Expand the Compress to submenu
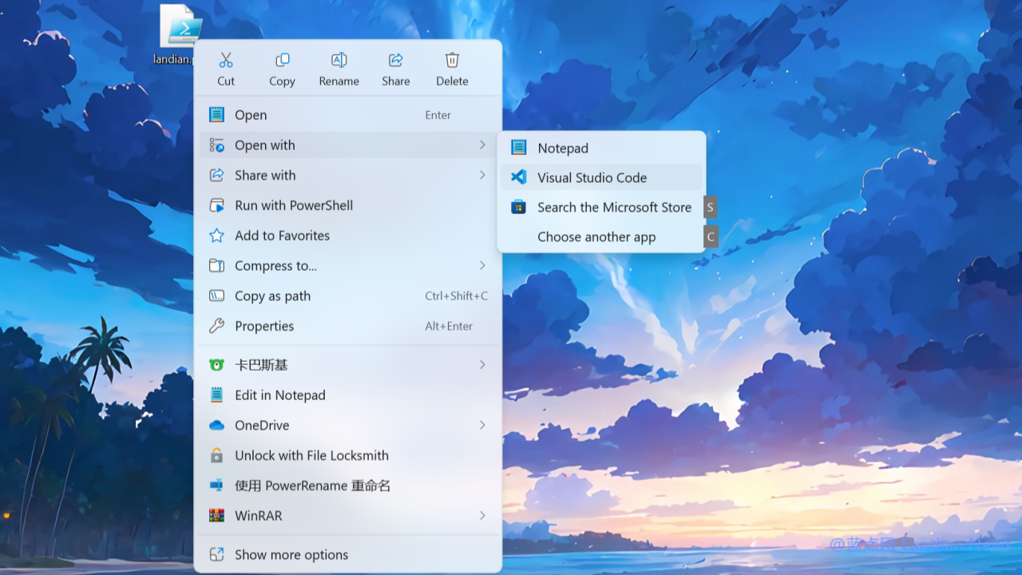This screenshot has width=1022, height=575. click(x=482, y=265)
